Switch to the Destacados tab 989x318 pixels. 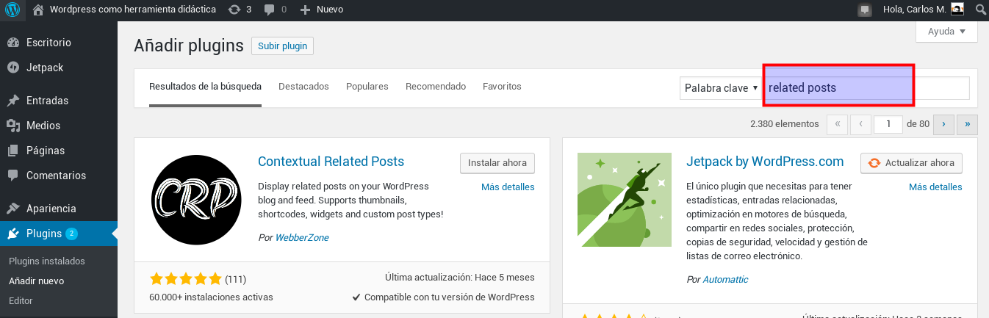pyautogui.click(x=303, y=87)
